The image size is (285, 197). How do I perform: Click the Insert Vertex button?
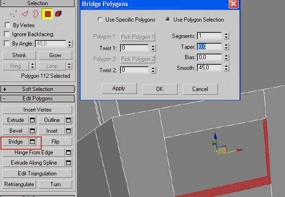click(37, 110)
